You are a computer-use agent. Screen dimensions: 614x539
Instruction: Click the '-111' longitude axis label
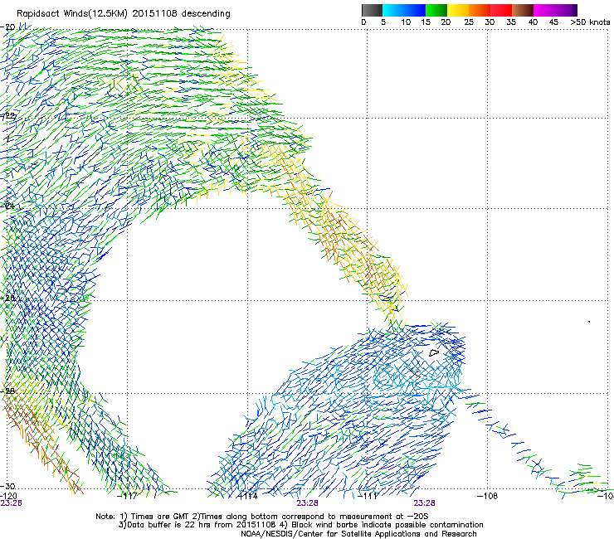tap(367, 496)
